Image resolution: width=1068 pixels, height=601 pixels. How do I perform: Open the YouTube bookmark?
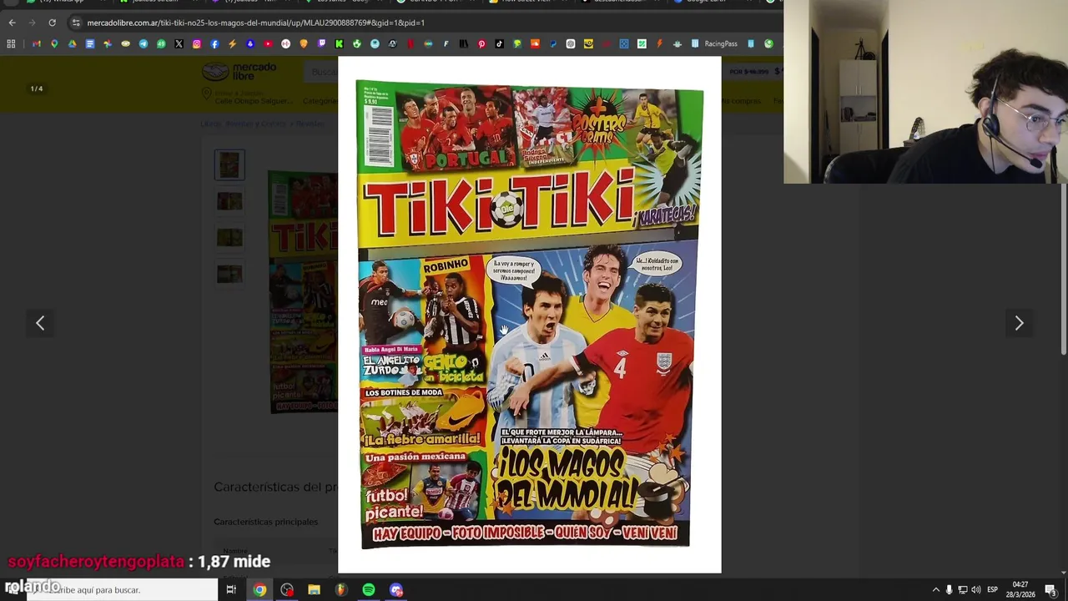click(x=268, y=43)
